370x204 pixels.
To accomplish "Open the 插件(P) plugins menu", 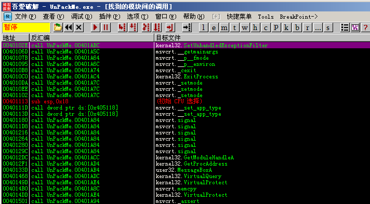I will click(x=110, y=17).
